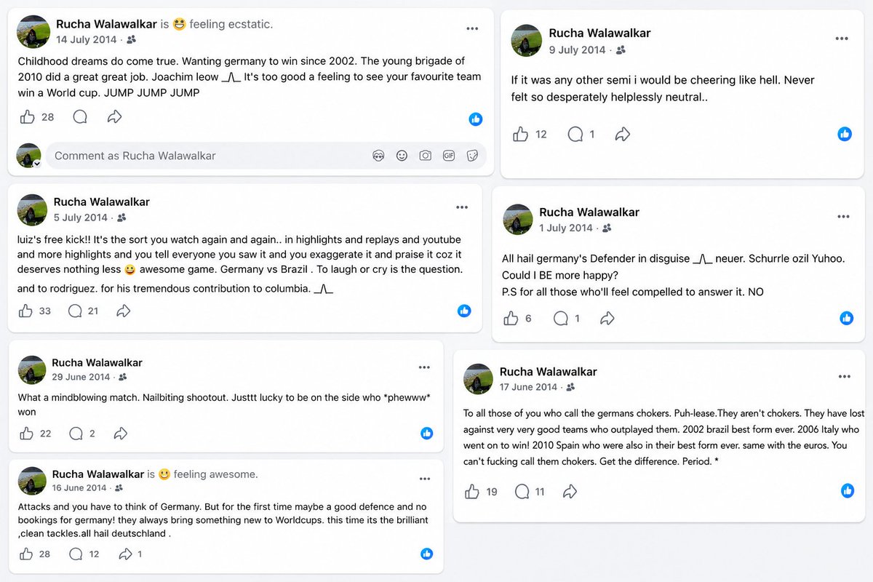Like the 14 July 2014 ecstatic post
Screen dimensions: 873x582
(x=28, y=116)
